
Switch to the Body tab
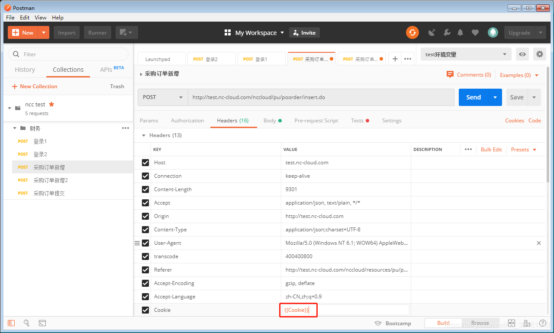pos(273,121)
